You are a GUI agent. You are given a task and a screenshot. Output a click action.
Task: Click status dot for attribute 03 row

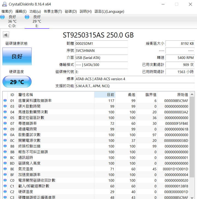click(x=5, y=106)
